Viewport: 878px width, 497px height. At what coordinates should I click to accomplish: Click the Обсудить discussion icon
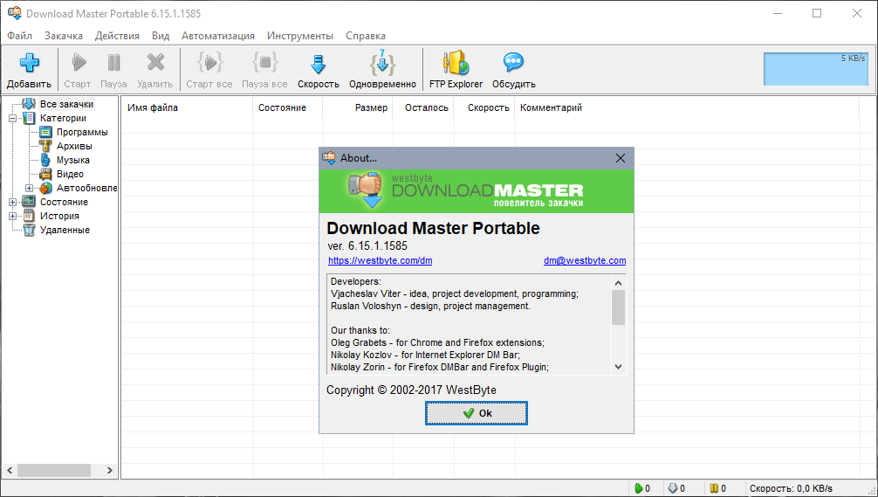(513, 62)
